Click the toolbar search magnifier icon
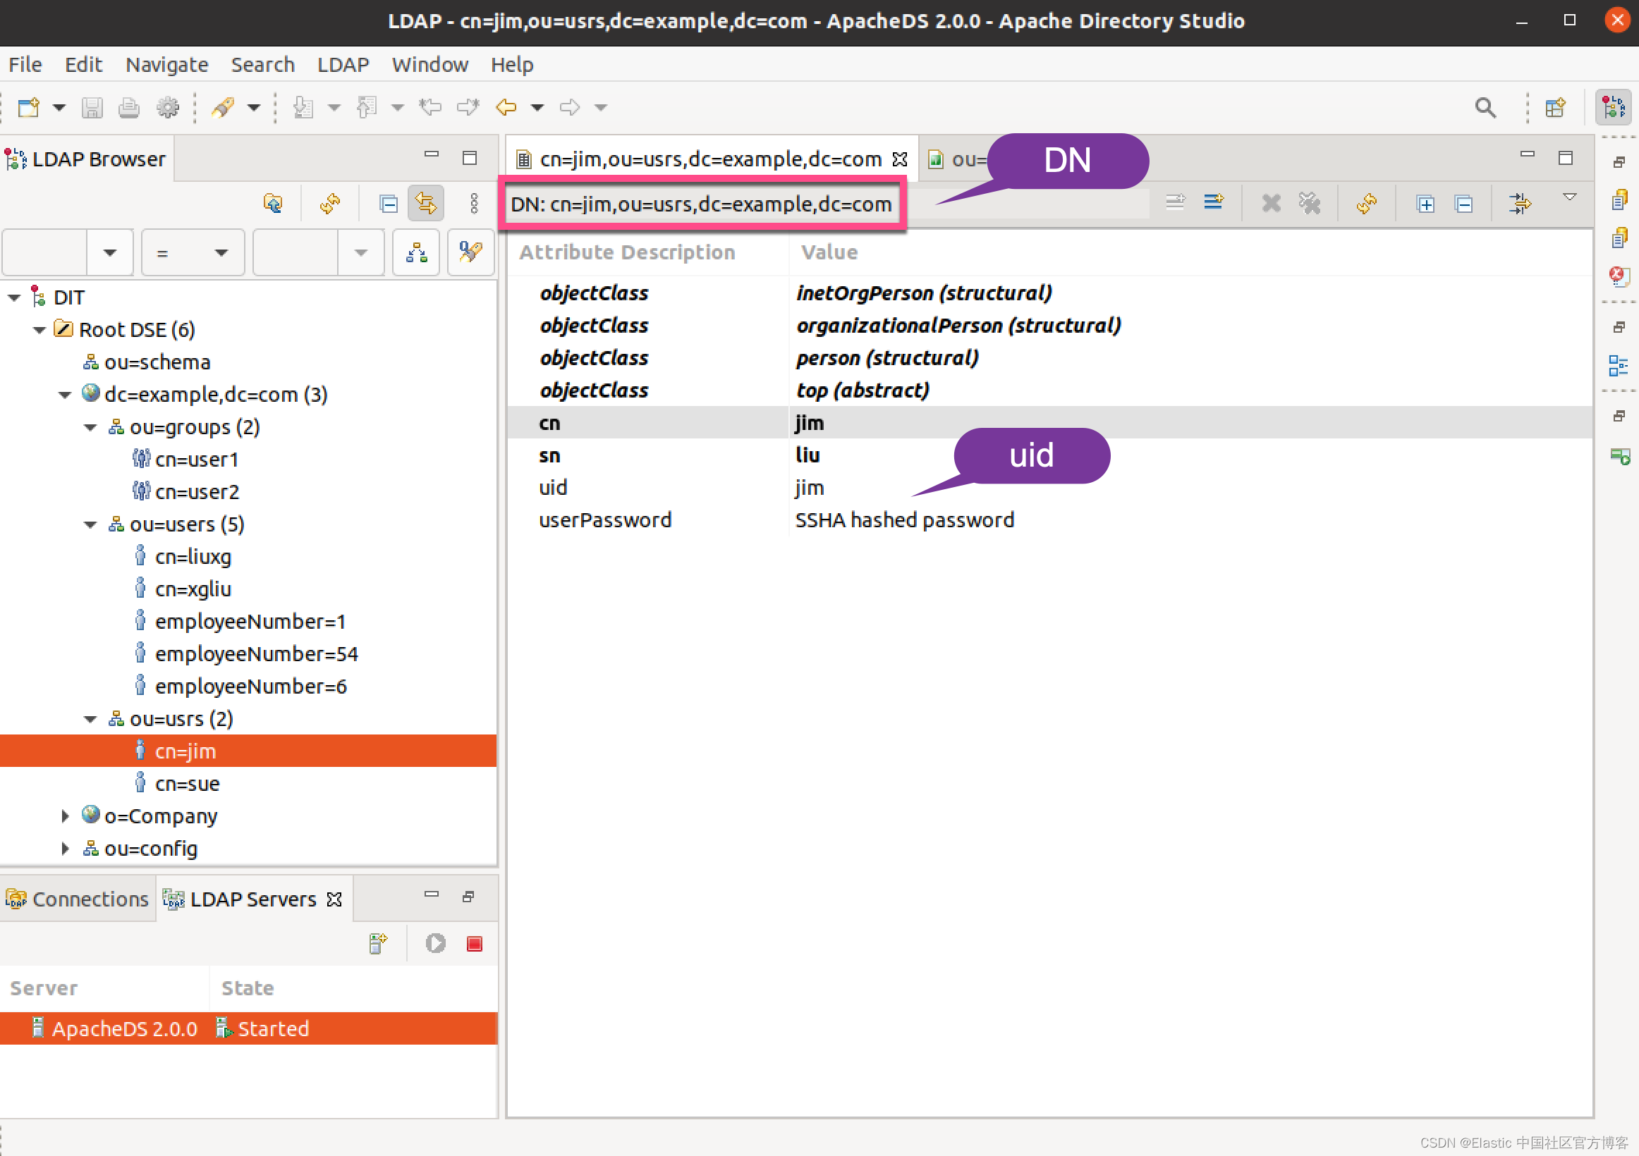Viewport: 1639px width, 1156px height. (x=1485, y=108)
